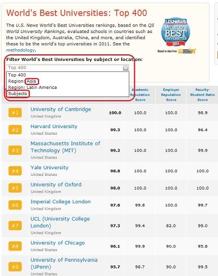Select the Top 400 dropdown option
Image resolution: width=218 pixels, height=276 pixels.
17,75
